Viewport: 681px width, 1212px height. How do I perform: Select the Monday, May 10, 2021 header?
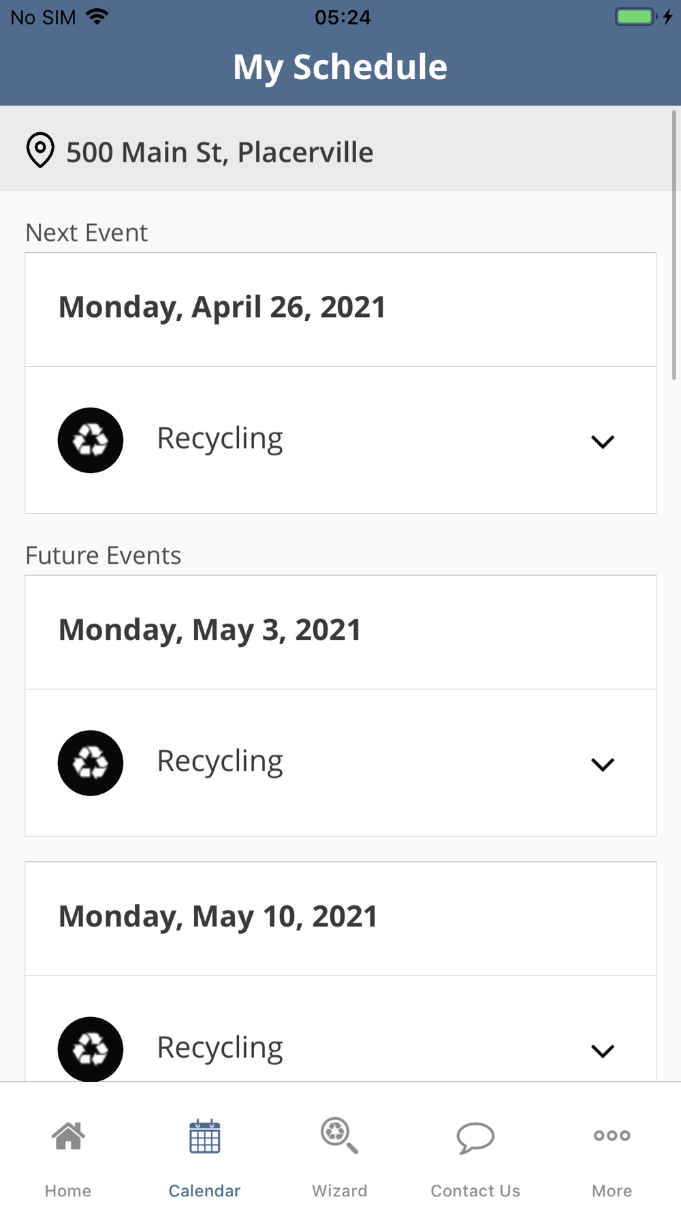click(218, 917)
